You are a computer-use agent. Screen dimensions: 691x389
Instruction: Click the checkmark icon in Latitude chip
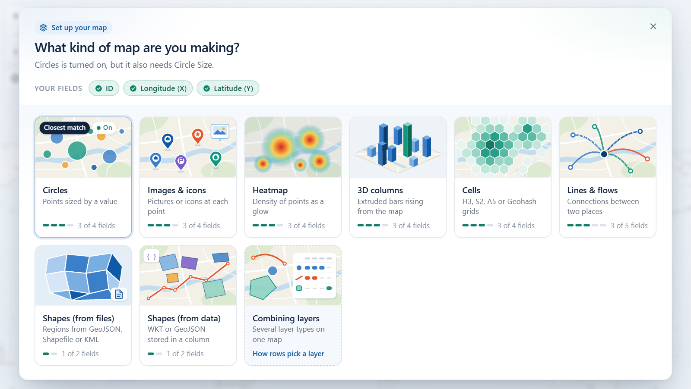coord(206,88)
